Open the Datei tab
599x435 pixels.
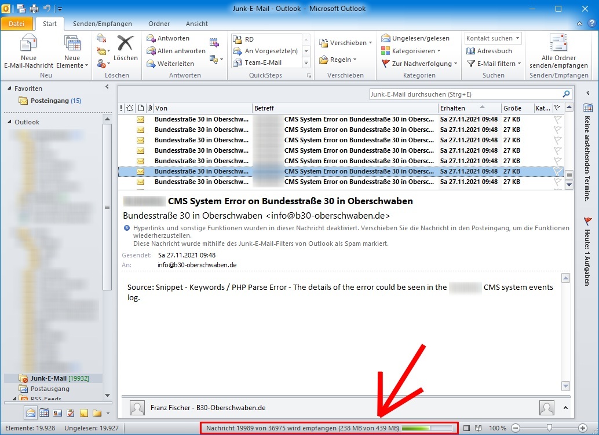tap(16, 24)
